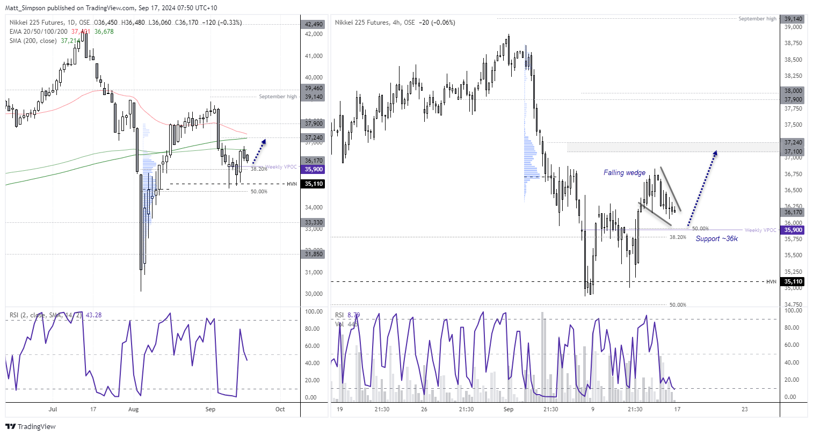The height and width of the screenshot is (436, 813).
Task: Click the 37,900 label on 4h chart axis
Action: (794, 99)
